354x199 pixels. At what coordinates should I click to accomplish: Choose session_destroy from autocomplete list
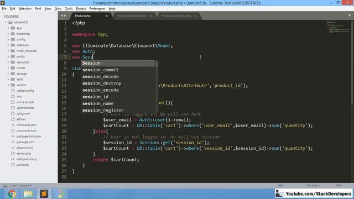point(118,83)
